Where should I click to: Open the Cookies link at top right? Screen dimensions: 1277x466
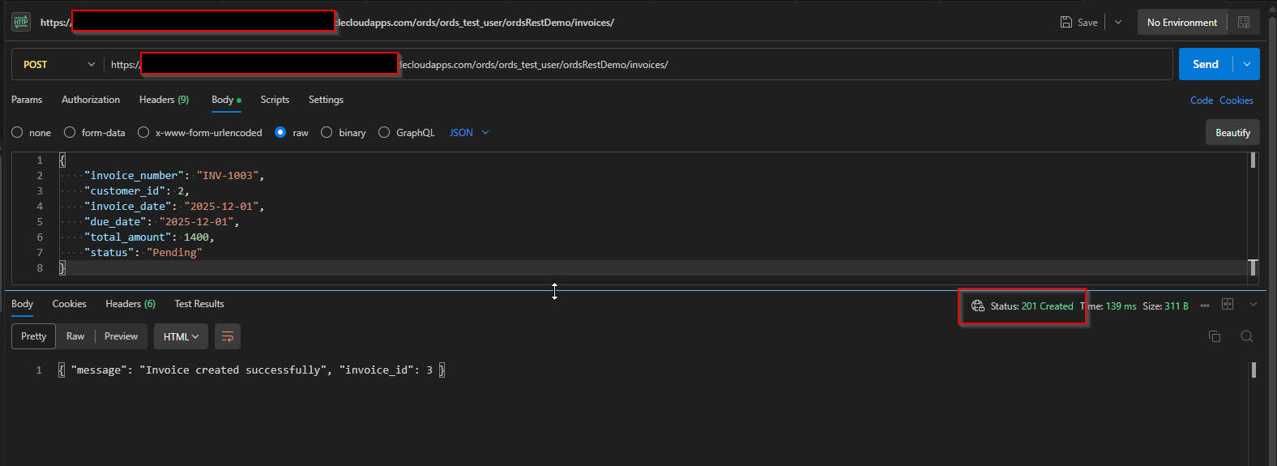(1236, 100)
